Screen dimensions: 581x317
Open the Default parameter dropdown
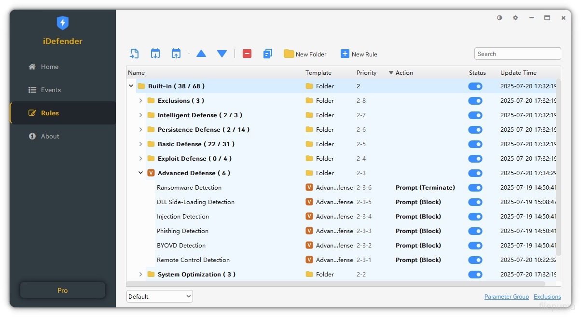tap(159, 296)
